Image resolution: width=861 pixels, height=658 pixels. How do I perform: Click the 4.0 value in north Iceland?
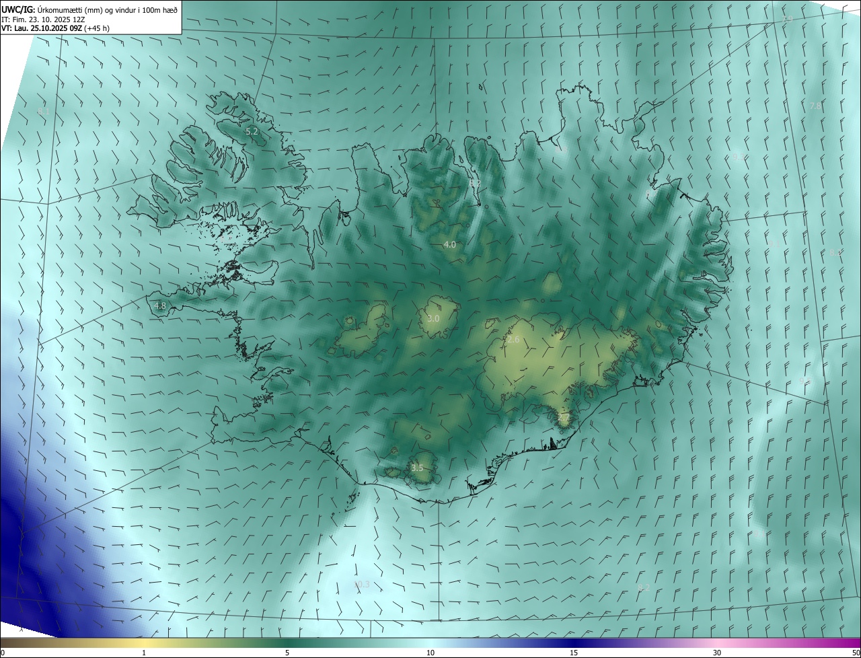[450, 245]
